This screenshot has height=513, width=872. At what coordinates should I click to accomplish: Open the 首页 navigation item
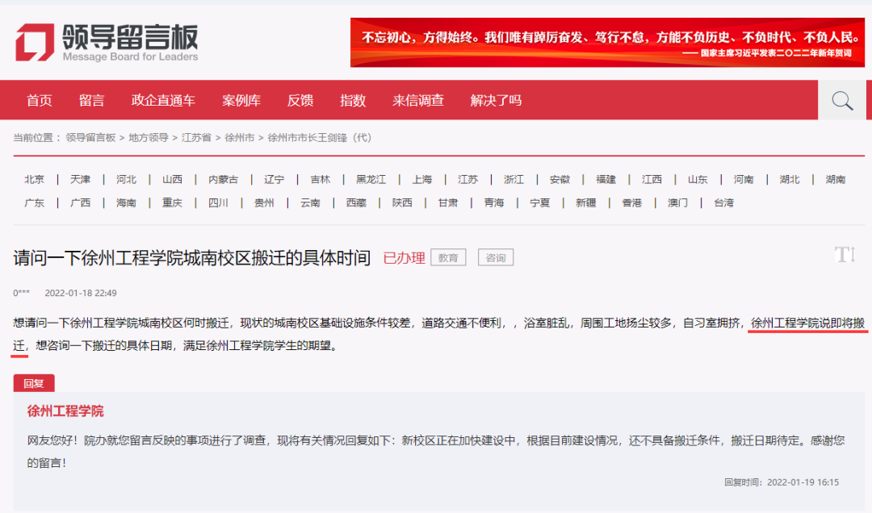click(x=39, y=100)
